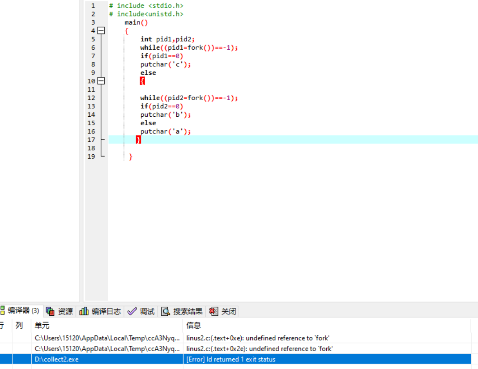Open the 编译日志 tab
The height and width of the screenshot is (369, 478).
tap(106, 311)
